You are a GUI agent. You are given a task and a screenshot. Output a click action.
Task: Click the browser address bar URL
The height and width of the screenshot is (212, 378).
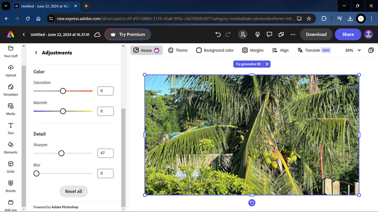coord(175,18)
